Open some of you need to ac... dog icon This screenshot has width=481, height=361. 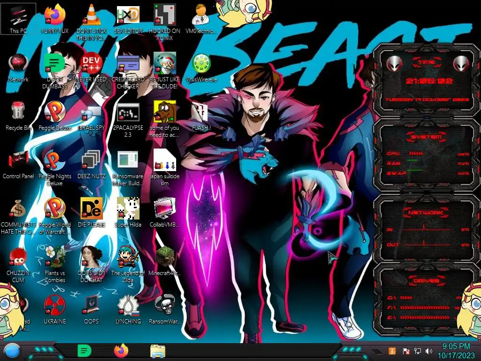(x=164, y=120)
